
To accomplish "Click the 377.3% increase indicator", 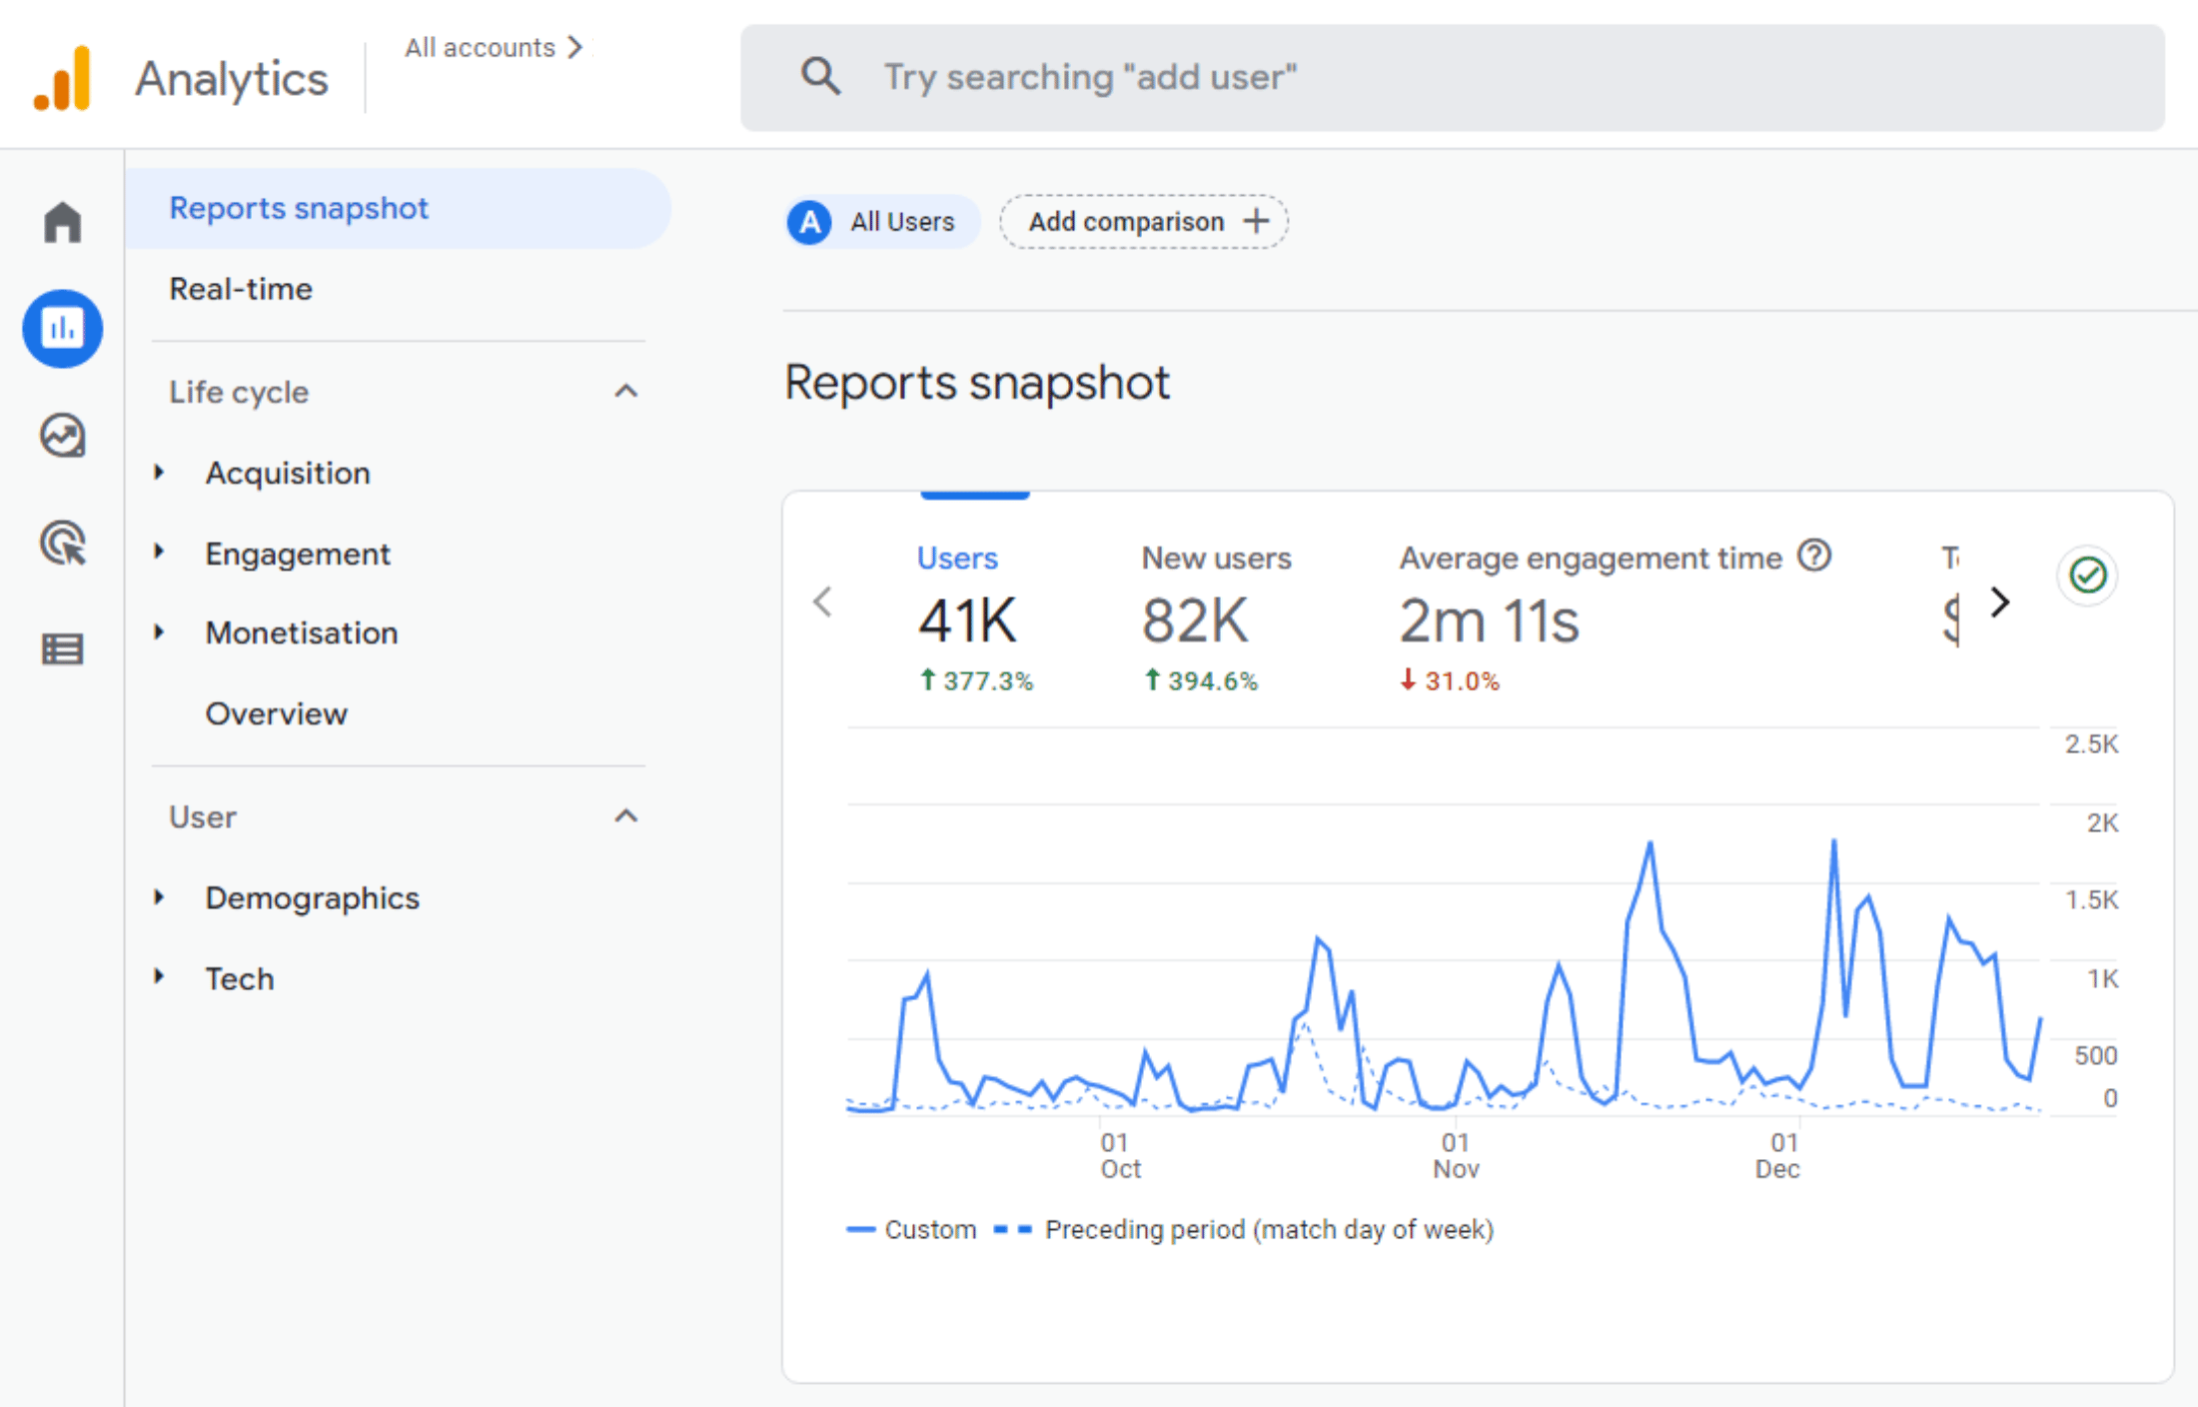I will click(x=976, y=681).
